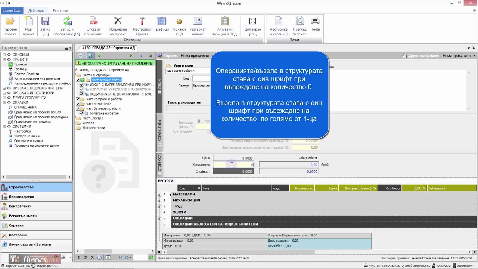
Task: Open the Производство module
Action: pyautogui.click(x=36, y=197)
